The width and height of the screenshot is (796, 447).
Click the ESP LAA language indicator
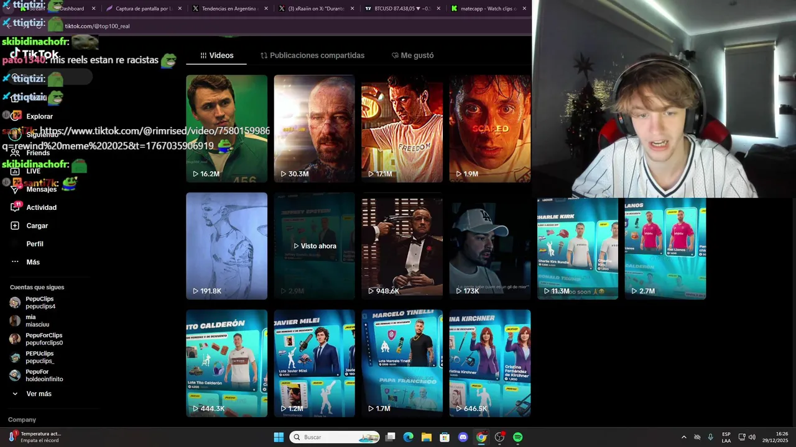pyautogui.click(x=726, y=437)
